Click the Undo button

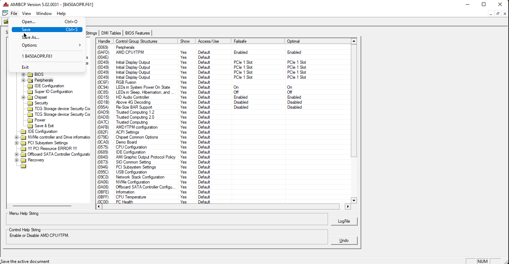(x=344, y=240)
